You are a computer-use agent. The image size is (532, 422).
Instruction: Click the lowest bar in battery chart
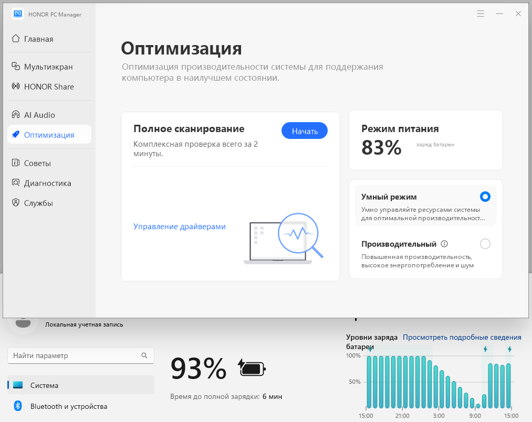tap(478, 406)
